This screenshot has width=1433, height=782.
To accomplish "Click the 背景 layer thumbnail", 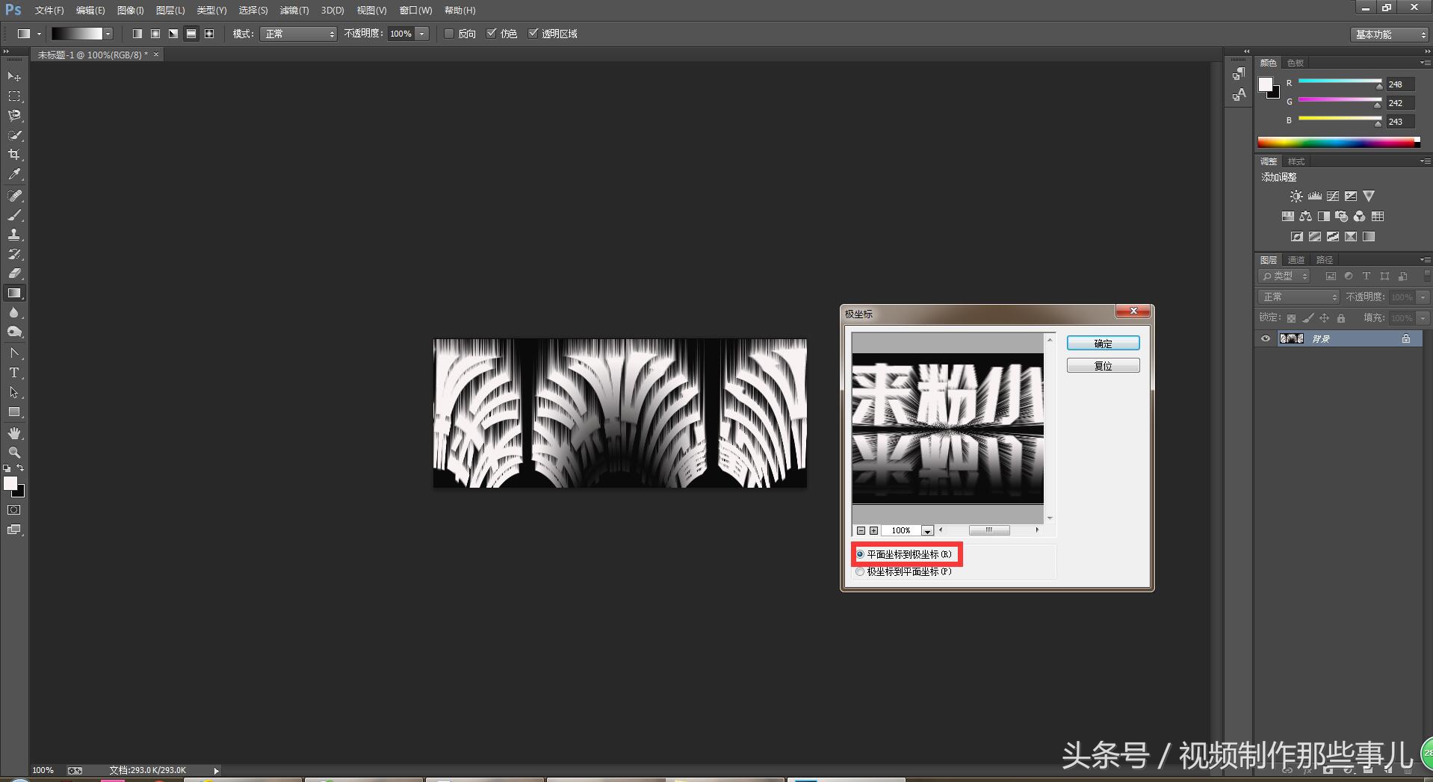I will tap(1292, 338).
